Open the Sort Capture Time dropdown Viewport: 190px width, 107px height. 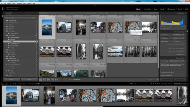click(x=77, y=80)
